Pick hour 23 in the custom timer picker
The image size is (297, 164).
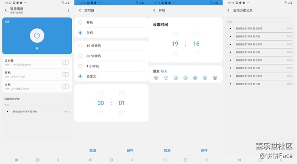click(101, 93)
